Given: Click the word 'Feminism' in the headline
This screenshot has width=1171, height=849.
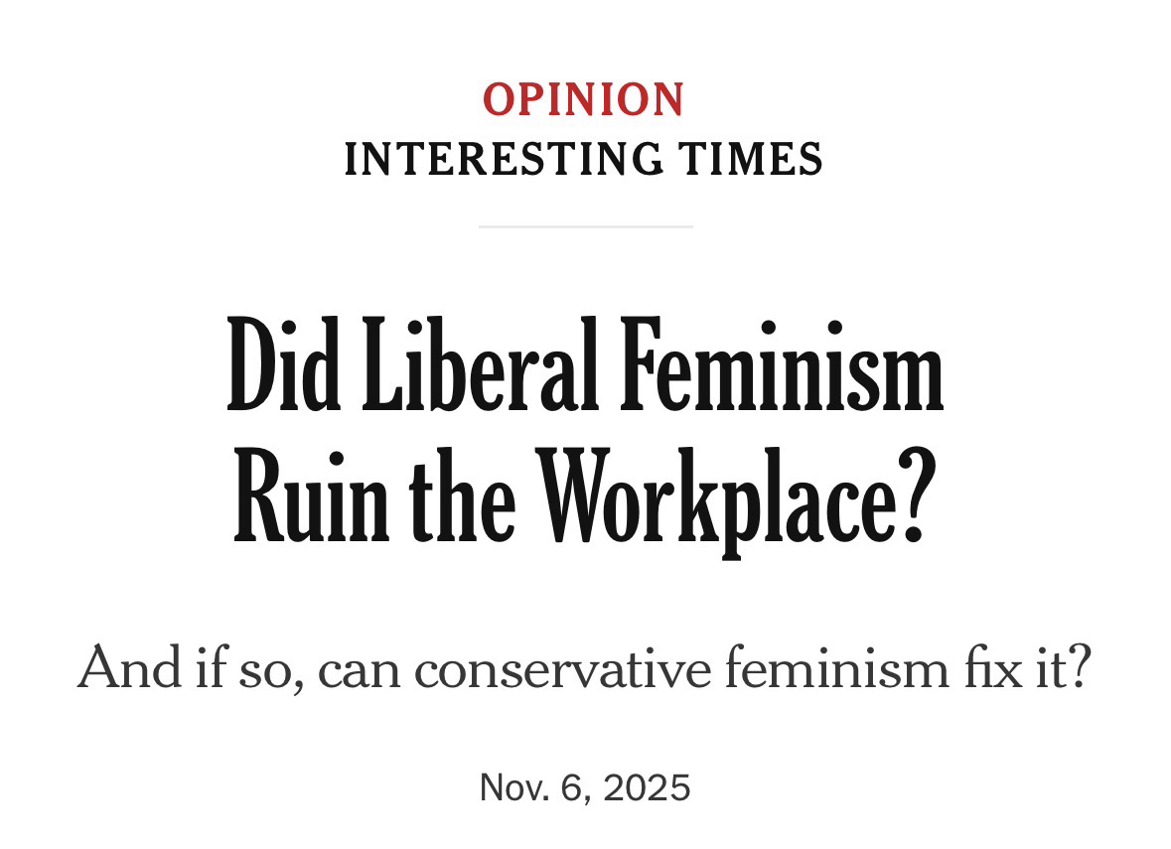Looking at the screenshot, I should (x=783, y=365).
